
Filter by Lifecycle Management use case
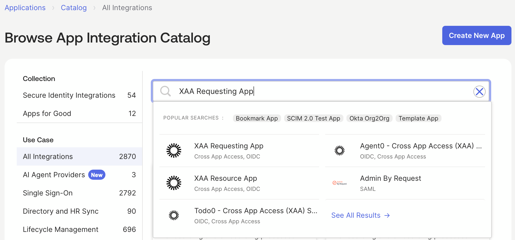pyautogui.click(x=79, y=229)
